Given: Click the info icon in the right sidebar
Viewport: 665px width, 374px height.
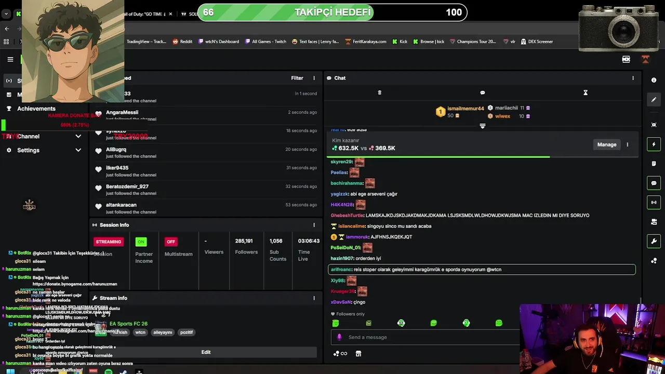Looking at the screenshot, I should (x=654, y=80).
